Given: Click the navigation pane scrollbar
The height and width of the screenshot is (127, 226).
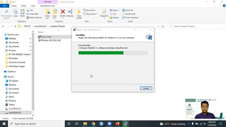Looking at the screenshot, I should pyautogui.click(x=33, y=71).
